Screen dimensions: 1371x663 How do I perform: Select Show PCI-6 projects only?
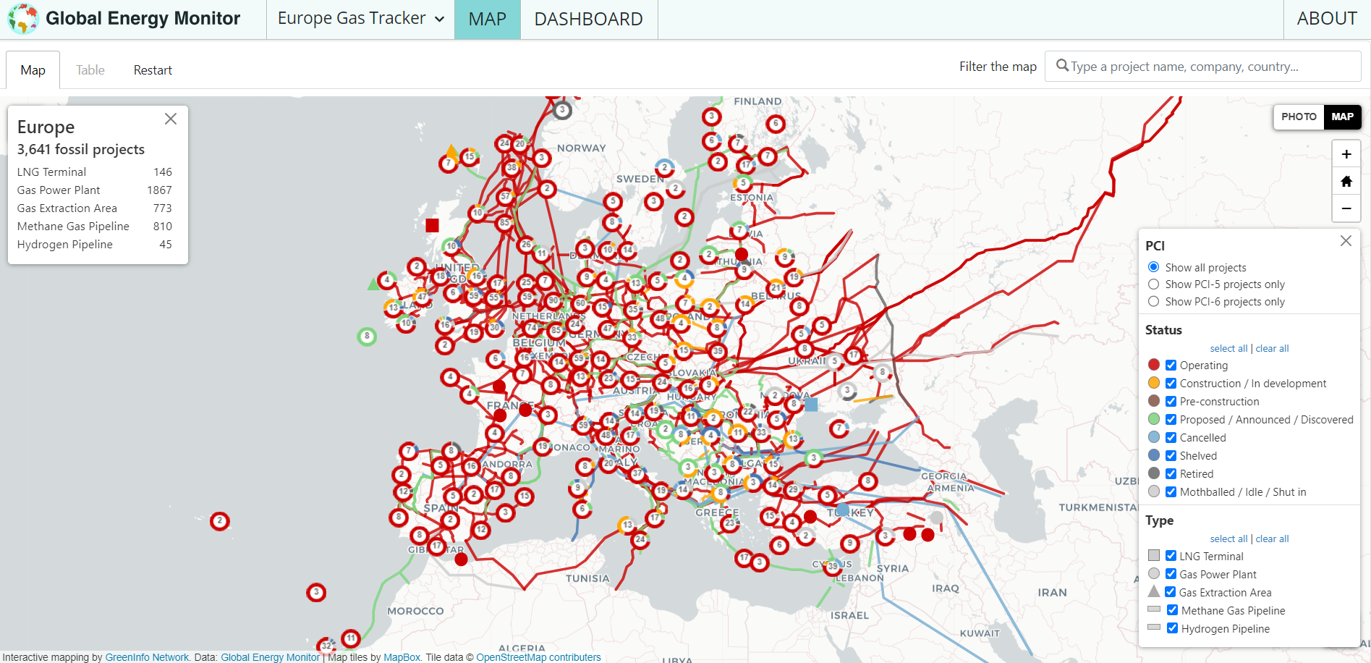click(1153, 302)
